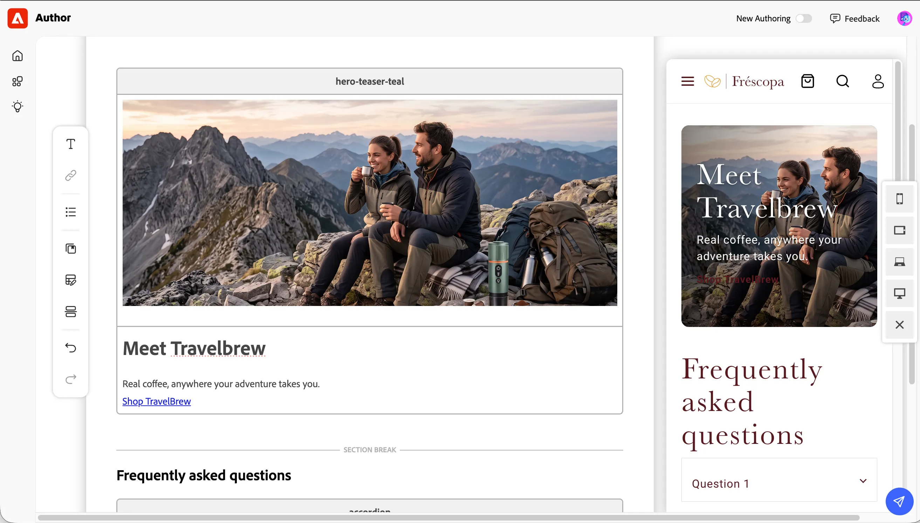
Task: Click the hero mountain image in editor
Action: pos(370,203)
